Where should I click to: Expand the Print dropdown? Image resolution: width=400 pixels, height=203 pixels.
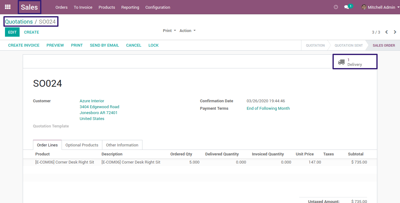pos(169,30)
